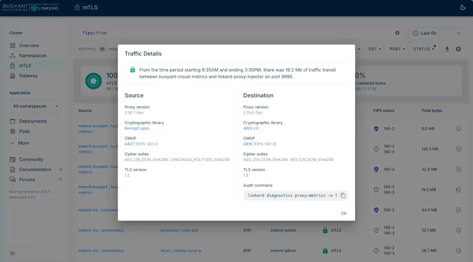Click the emojivoto / vote-bot destination link
The height and width of the screenshot is (262, 473).
[x=179, y=230]
